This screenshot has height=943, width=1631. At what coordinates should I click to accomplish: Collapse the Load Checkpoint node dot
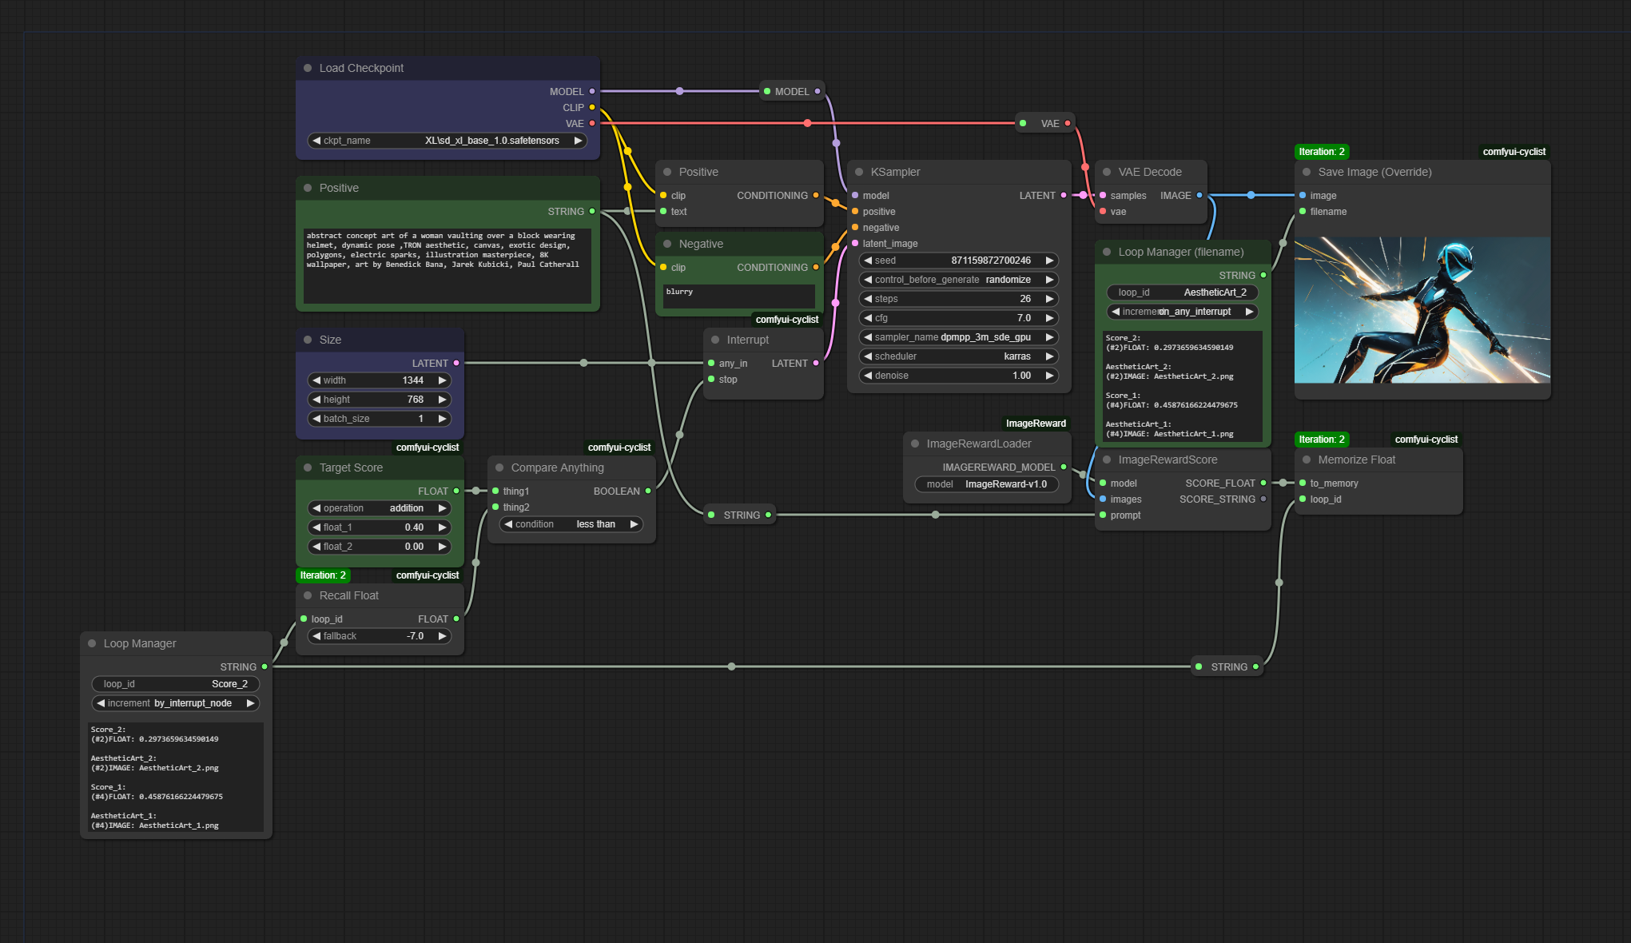(x=308, y=68)
